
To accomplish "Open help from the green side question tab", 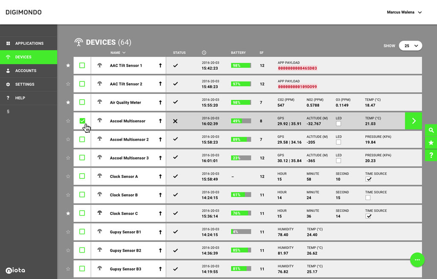I will pyautogui.click(x=431, y=155).
